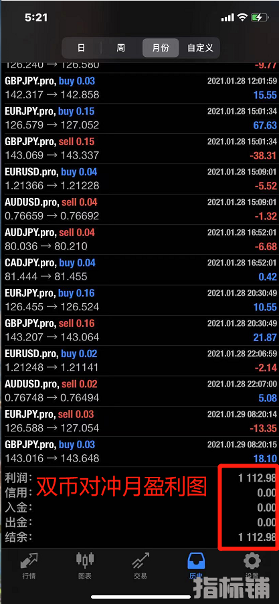Open GBPJPY.pro sell 0.15 trade row
The image size is (279, 604).
139,148
